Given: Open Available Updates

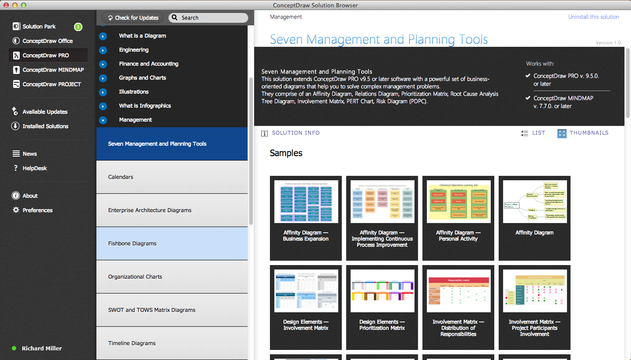Looking at the screenshot, I should coord(44,112).
